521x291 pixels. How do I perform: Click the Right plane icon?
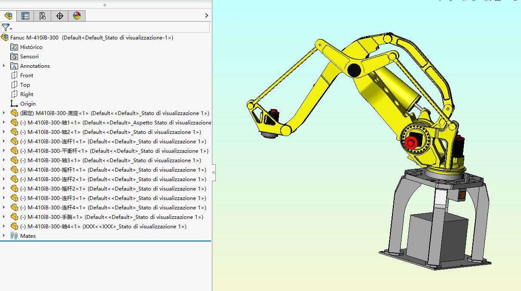[x=14, y=94]
